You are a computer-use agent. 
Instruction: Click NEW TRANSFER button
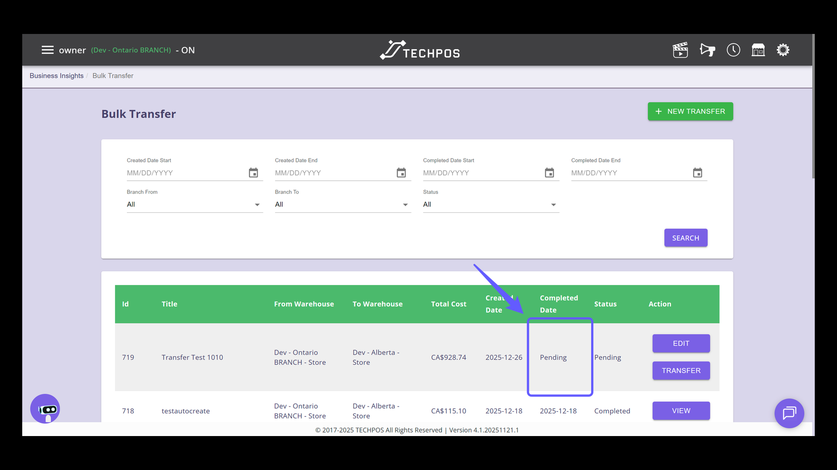(690, 111)
